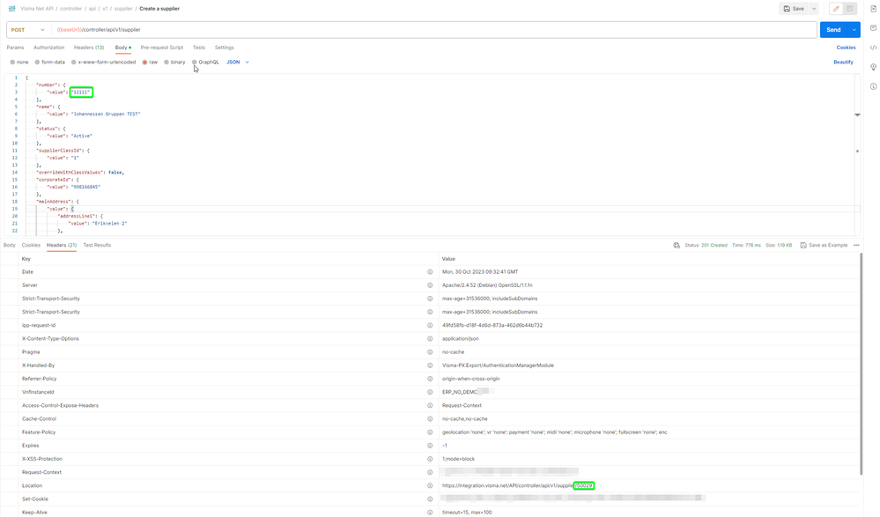880x517 pixels.
Task: Click the lightbulb icon in the right sidebar
Action: tap(873, 67)
